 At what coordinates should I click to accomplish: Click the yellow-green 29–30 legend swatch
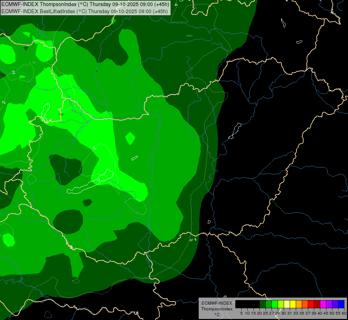pos(281,304)
